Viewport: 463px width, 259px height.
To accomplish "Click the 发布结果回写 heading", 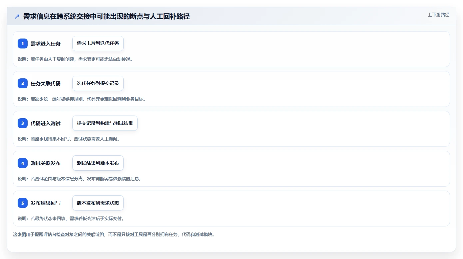I will pos(46,203).
